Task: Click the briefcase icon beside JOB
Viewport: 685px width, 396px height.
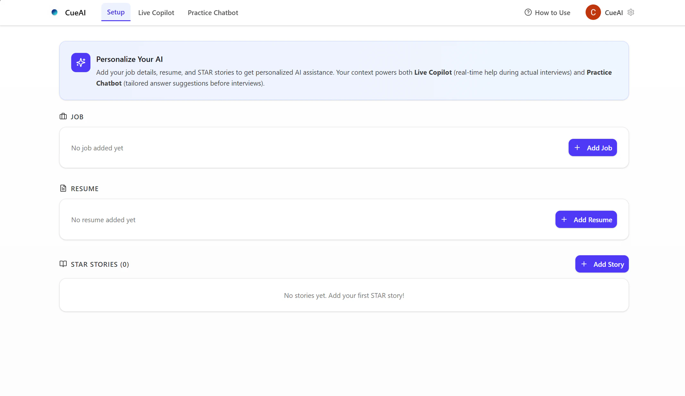Action: [63, 116]
